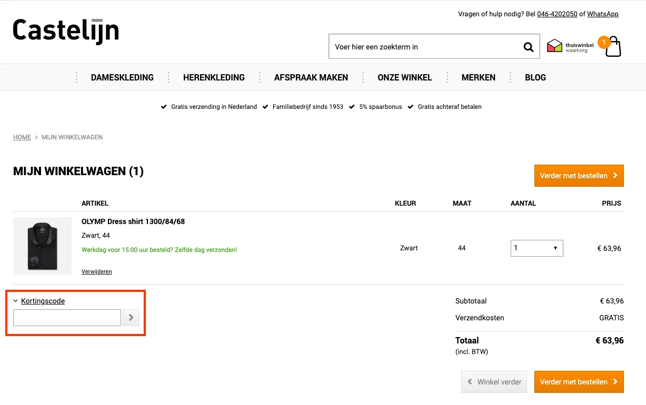This screenshot has height=405, width=646.
Task: Click top Verder met bestellen button
Action: tap(579, 176)
